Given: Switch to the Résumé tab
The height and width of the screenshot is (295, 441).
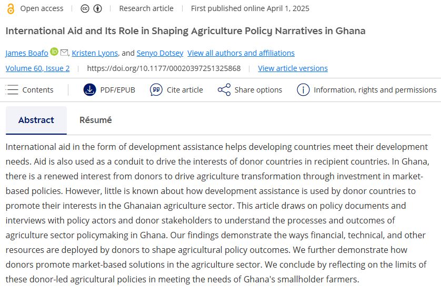Looking at the screenshot, I should click(96, 120).
